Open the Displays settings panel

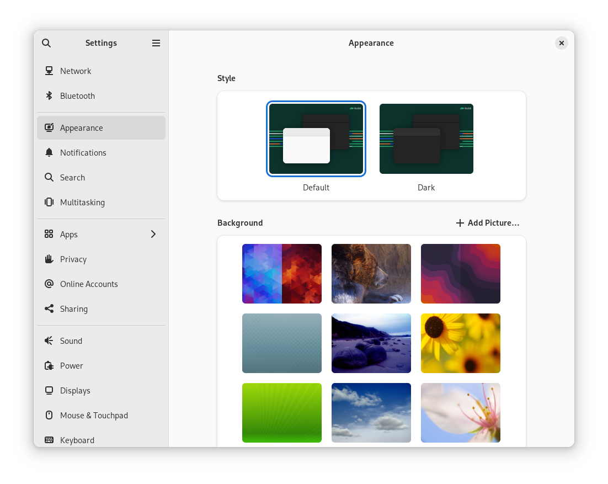pyautogui.click(x=75, y=391)
